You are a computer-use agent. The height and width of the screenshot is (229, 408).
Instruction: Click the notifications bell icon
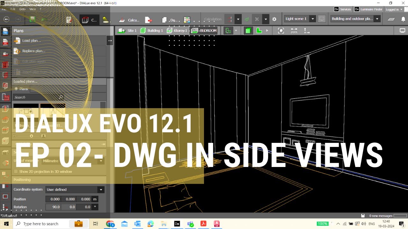pyautogui.click(x=403, y=19)
